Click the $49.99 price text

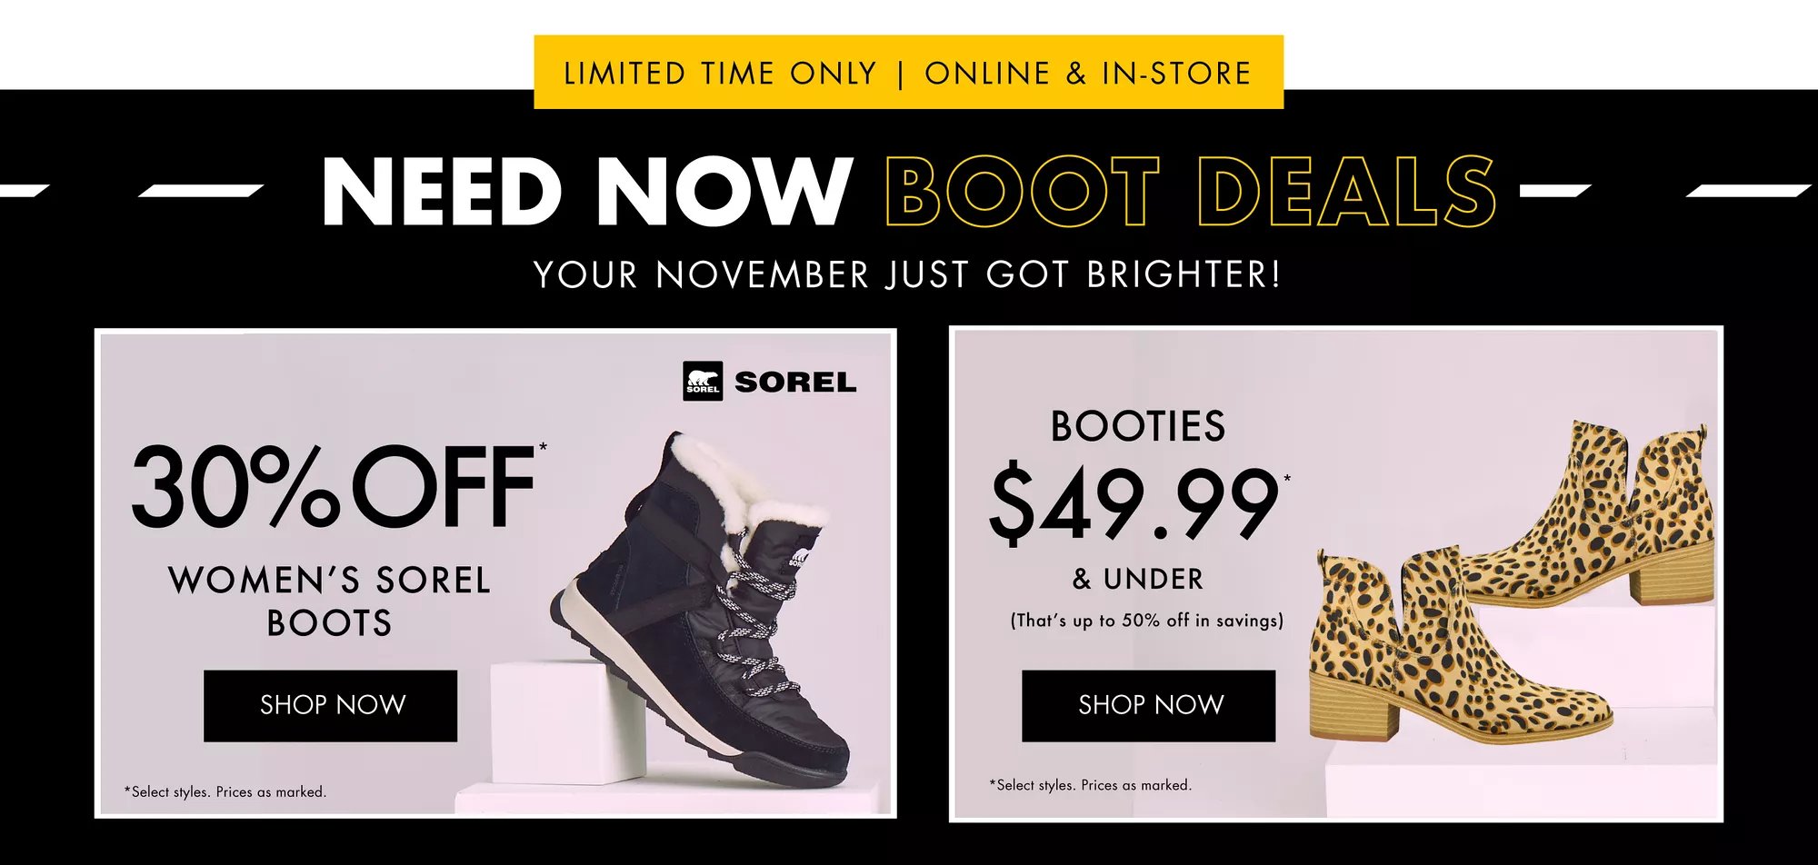(x=1136, y=503)
